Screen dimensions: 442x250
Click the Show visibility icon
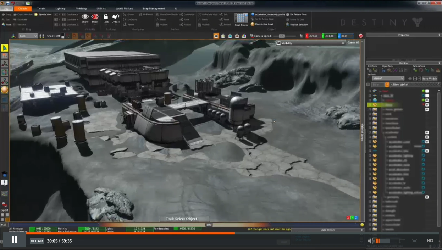click(85, 17)
